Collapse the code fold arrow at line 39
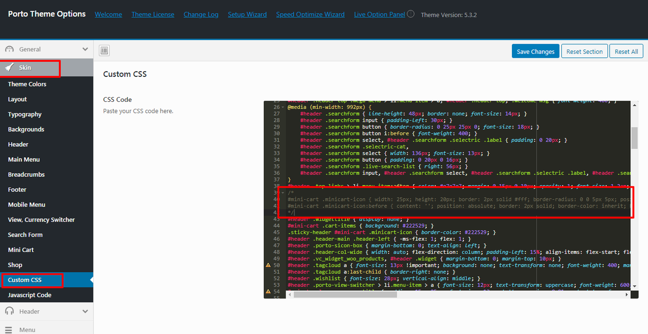Image resolution: width=648 pixels, height=334 pixels. pos(282,193)
